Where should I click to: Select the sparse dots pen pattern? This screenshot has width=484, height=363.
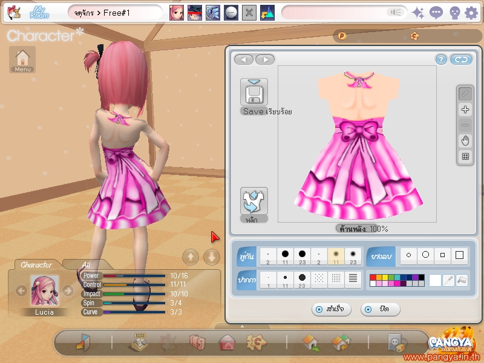point(319,279)
